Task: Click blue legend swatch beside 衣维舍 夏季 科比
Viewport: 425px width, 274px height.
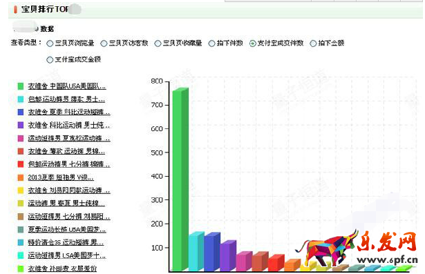Action: tap(21, 112)
